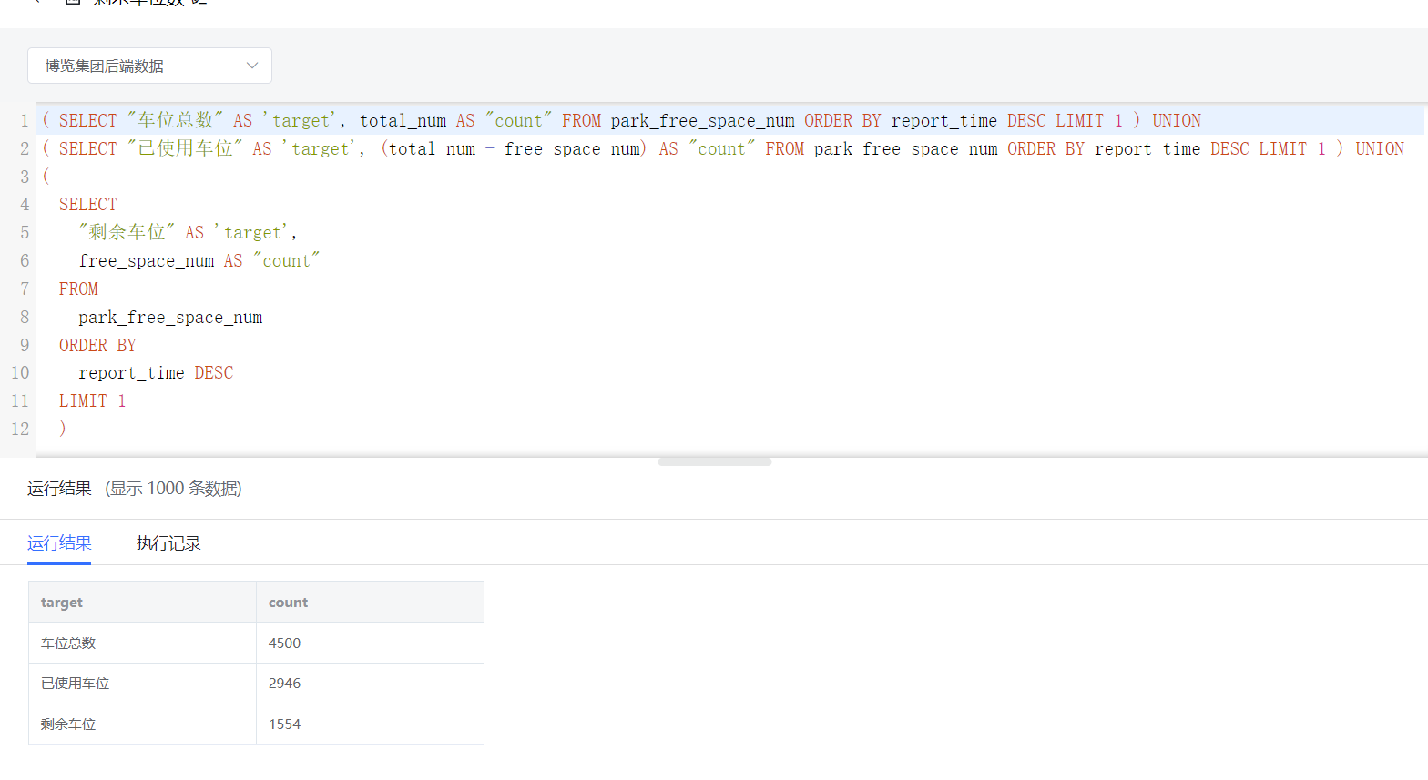1428x780 pixels.
Task: Click the LIMIT 1 text on line 11
Action: click(93, 400)
